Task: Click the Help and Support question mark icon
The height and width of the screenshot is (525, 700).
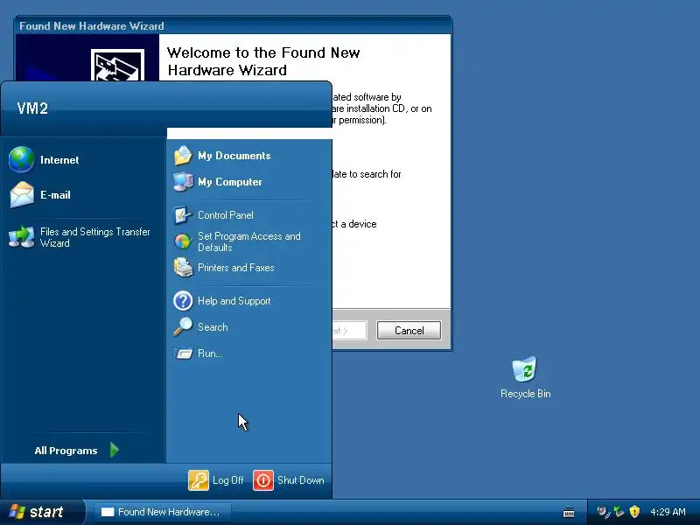Action: tap(183, 301)
